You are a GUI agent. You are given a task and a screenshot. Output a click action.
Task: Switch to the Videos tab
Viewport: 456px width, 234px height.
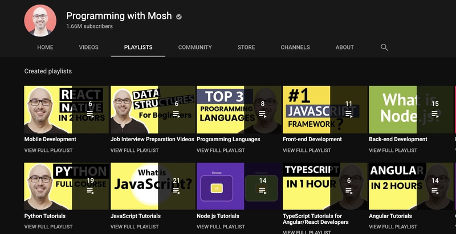(89, 47)
